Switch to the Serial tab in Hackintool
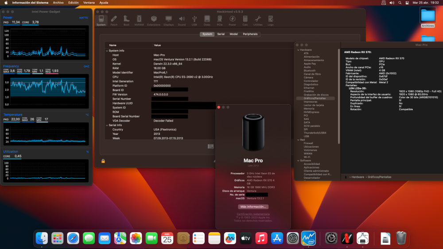Viewport: 443px width, 249px height. pos(221,34)
